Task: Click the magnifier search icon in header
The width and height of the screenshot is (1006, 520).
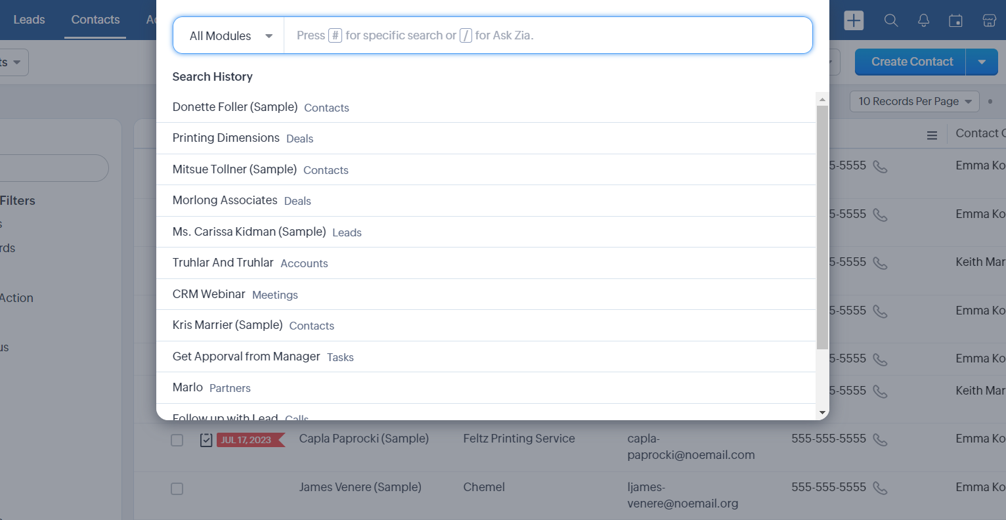Action: click(x=891, y=20)
